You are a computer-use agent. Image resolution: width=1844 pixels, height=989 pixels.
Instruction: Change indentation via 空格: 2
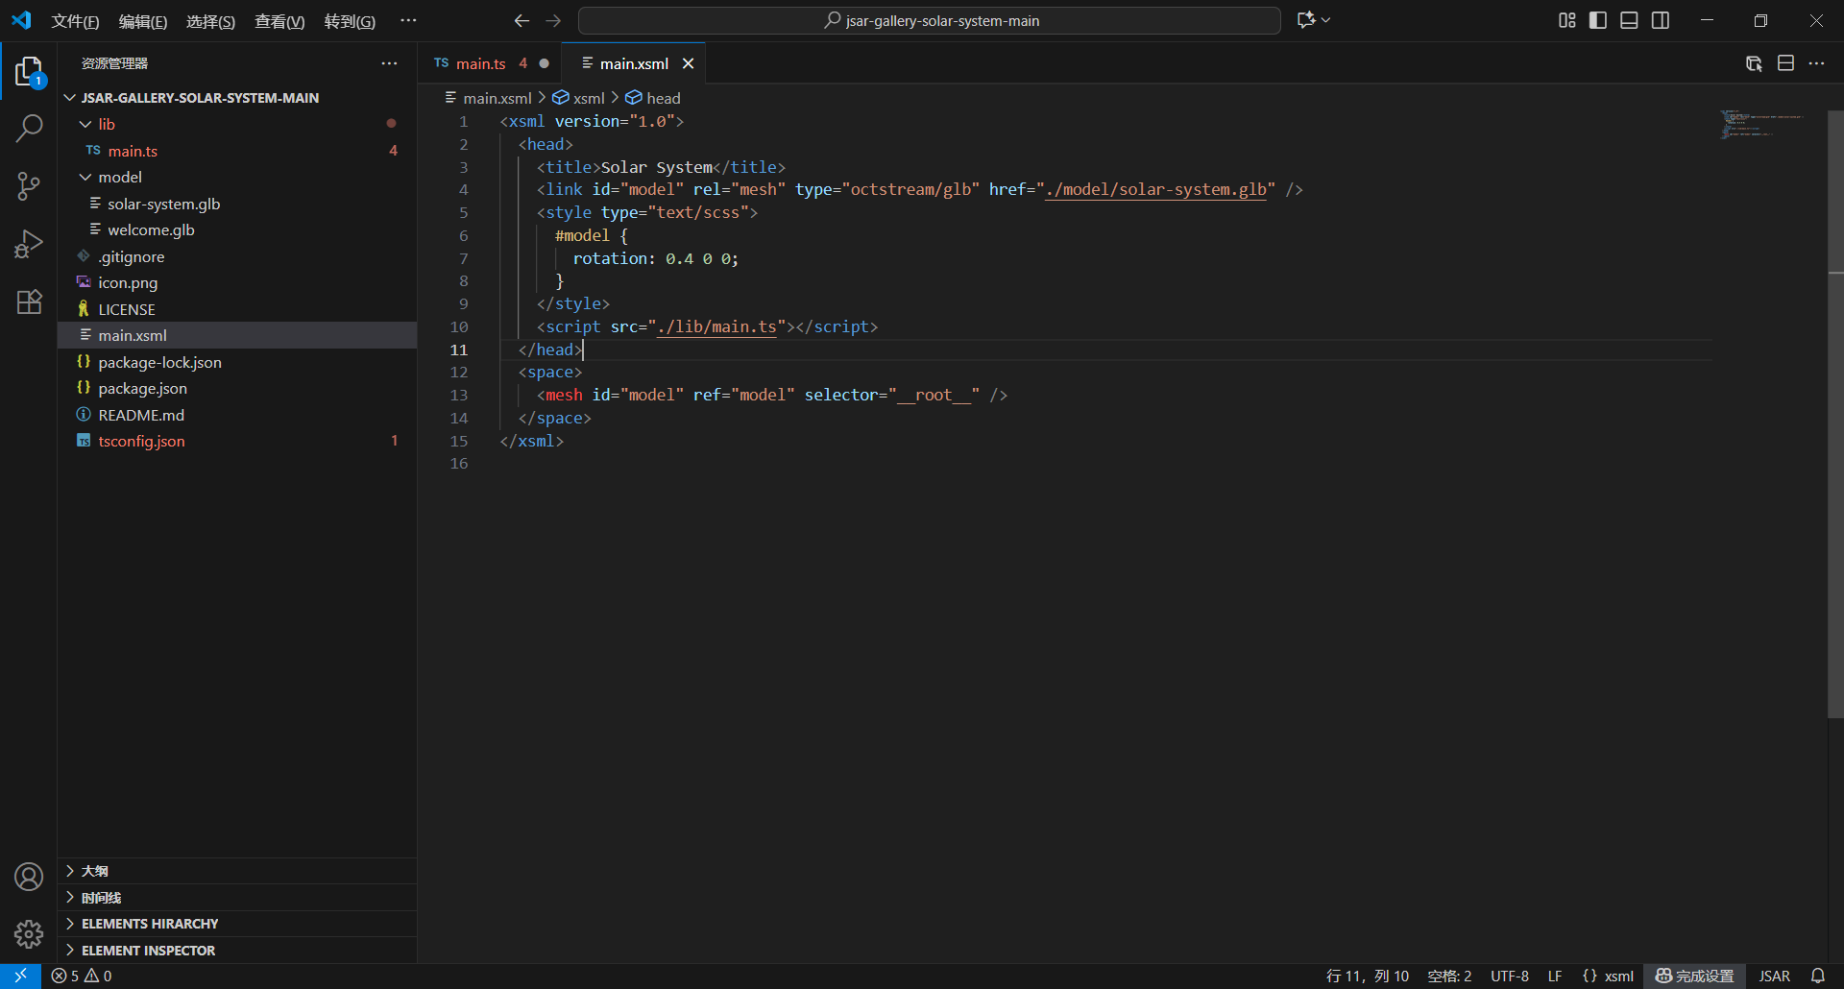1449,976
